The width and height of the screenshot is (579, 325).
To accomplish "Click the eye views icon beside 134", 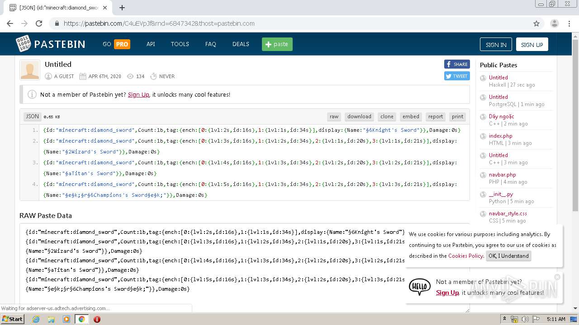I will click(130, 76).
